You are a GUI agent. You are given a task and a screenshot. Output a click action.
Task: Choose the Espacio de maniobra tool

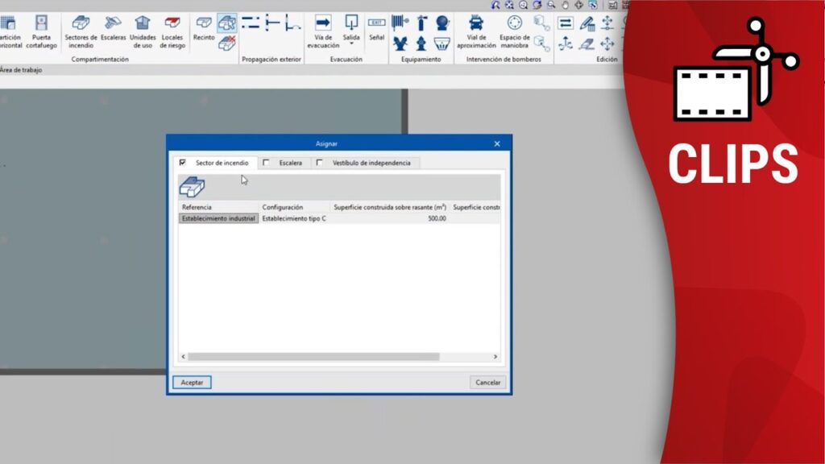coord(515,29)
